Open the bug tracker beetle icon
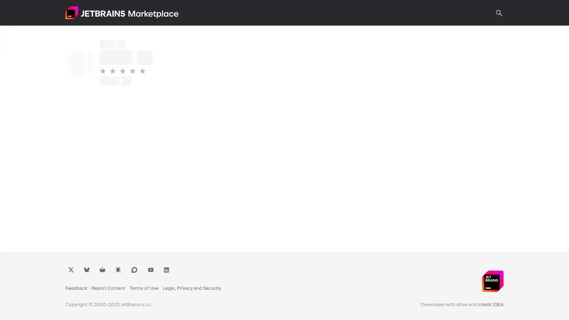The height and width of the screenshot is (320, 569). 118,270
